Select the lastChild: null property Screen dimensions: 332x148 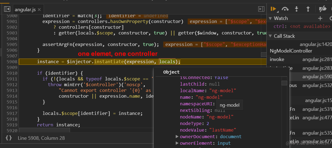click(200, 84)
